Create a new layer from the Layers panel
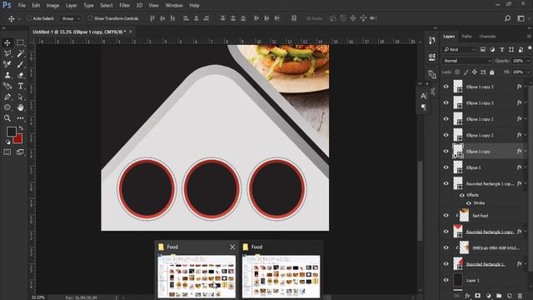 pos(509,296)
